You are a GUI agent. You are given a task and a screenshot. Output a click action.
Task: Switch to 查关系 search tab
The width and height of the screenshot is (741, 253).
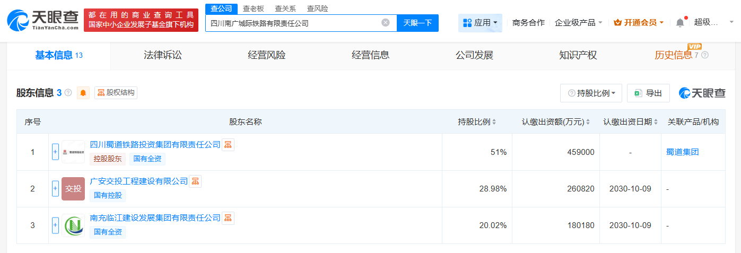point(285,8)
